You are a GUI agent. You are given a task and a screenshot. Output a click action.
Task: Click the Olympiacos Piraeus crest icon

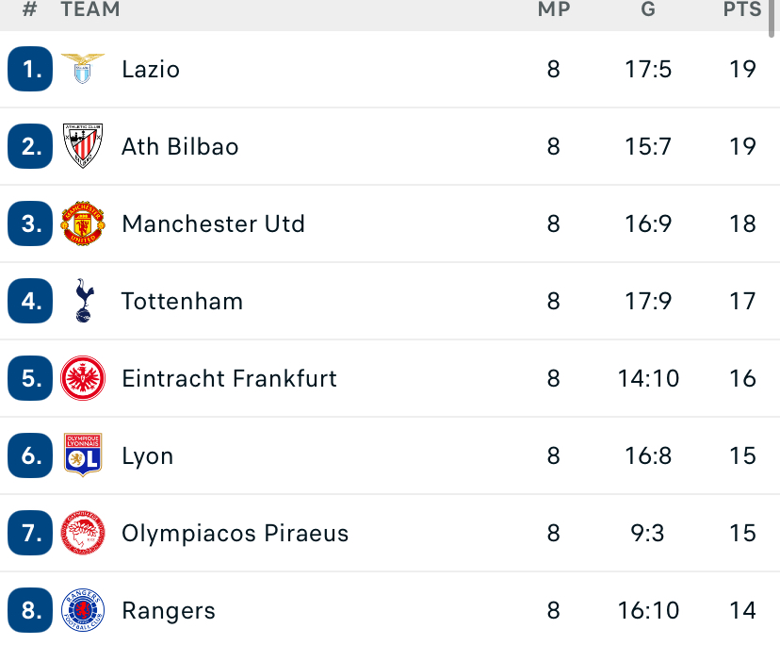coord(83,533)
